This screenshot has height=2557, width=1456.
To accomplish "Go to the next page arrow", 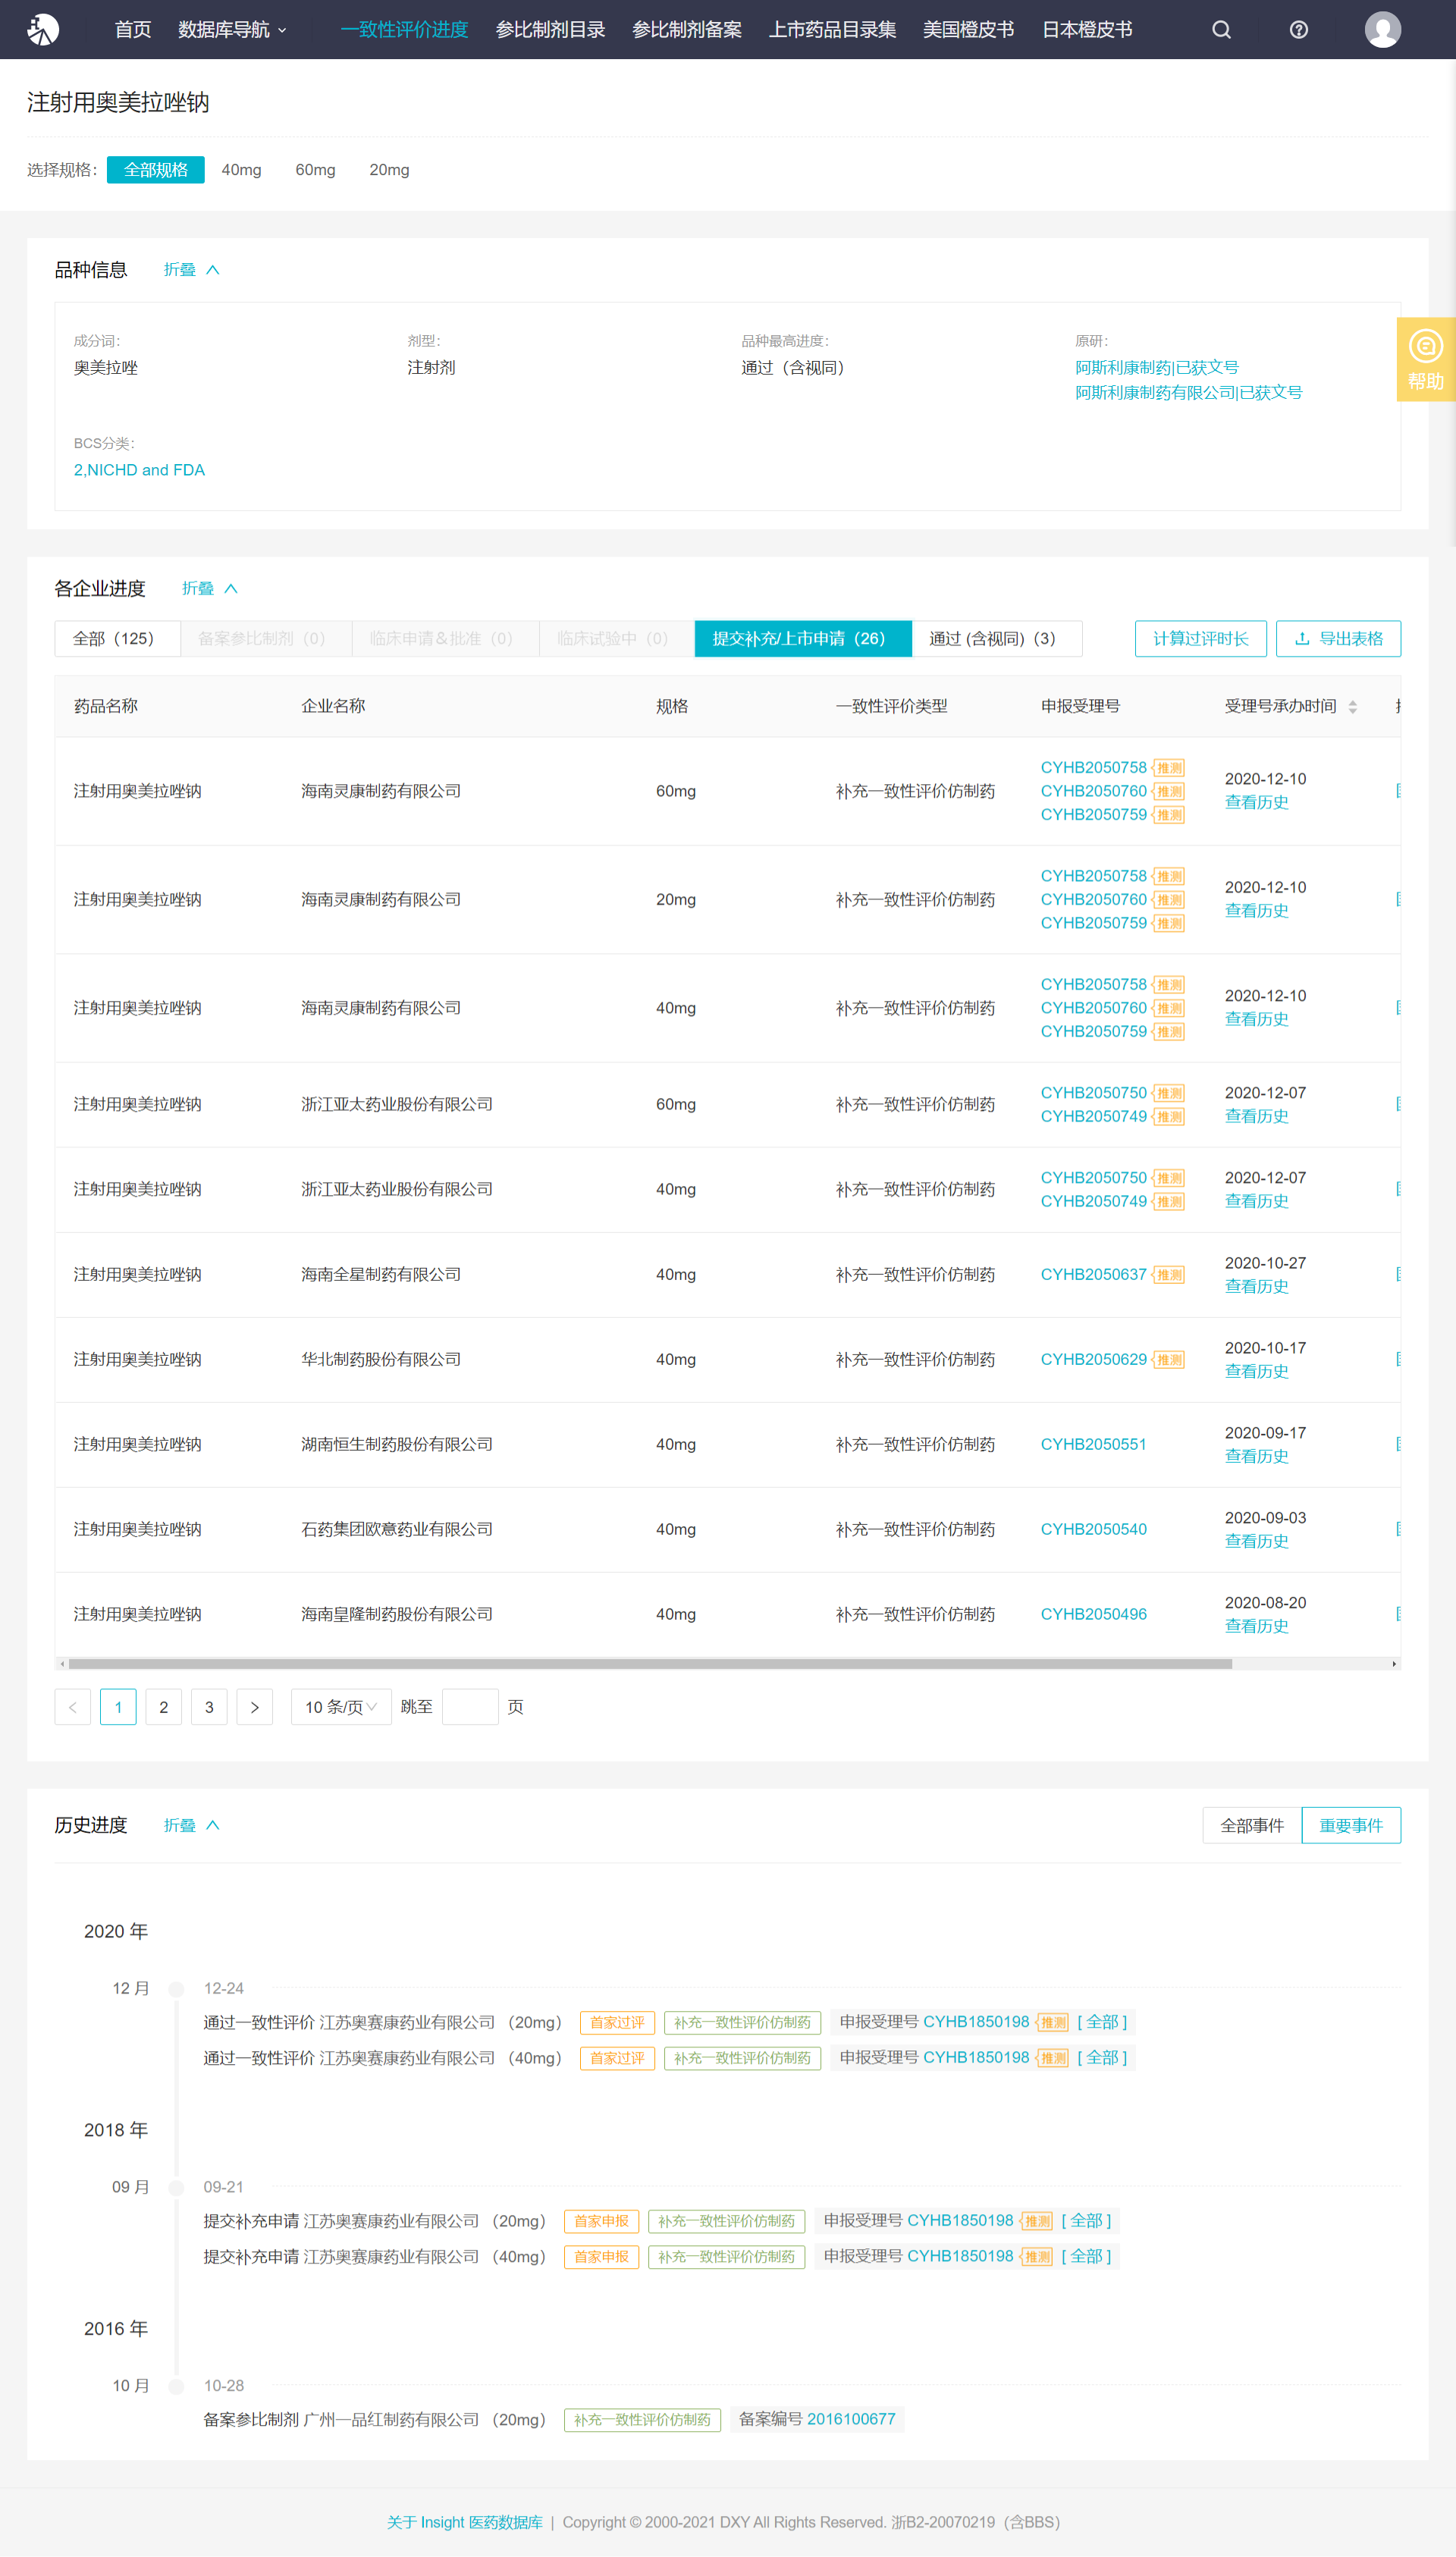I will pos(254,1707).
